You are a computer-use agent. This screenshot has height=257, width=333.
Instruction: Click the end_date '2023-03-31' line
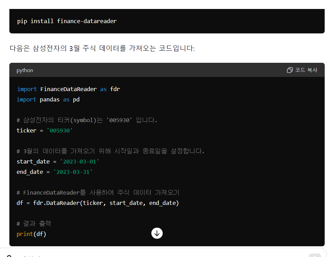[54, 172]
